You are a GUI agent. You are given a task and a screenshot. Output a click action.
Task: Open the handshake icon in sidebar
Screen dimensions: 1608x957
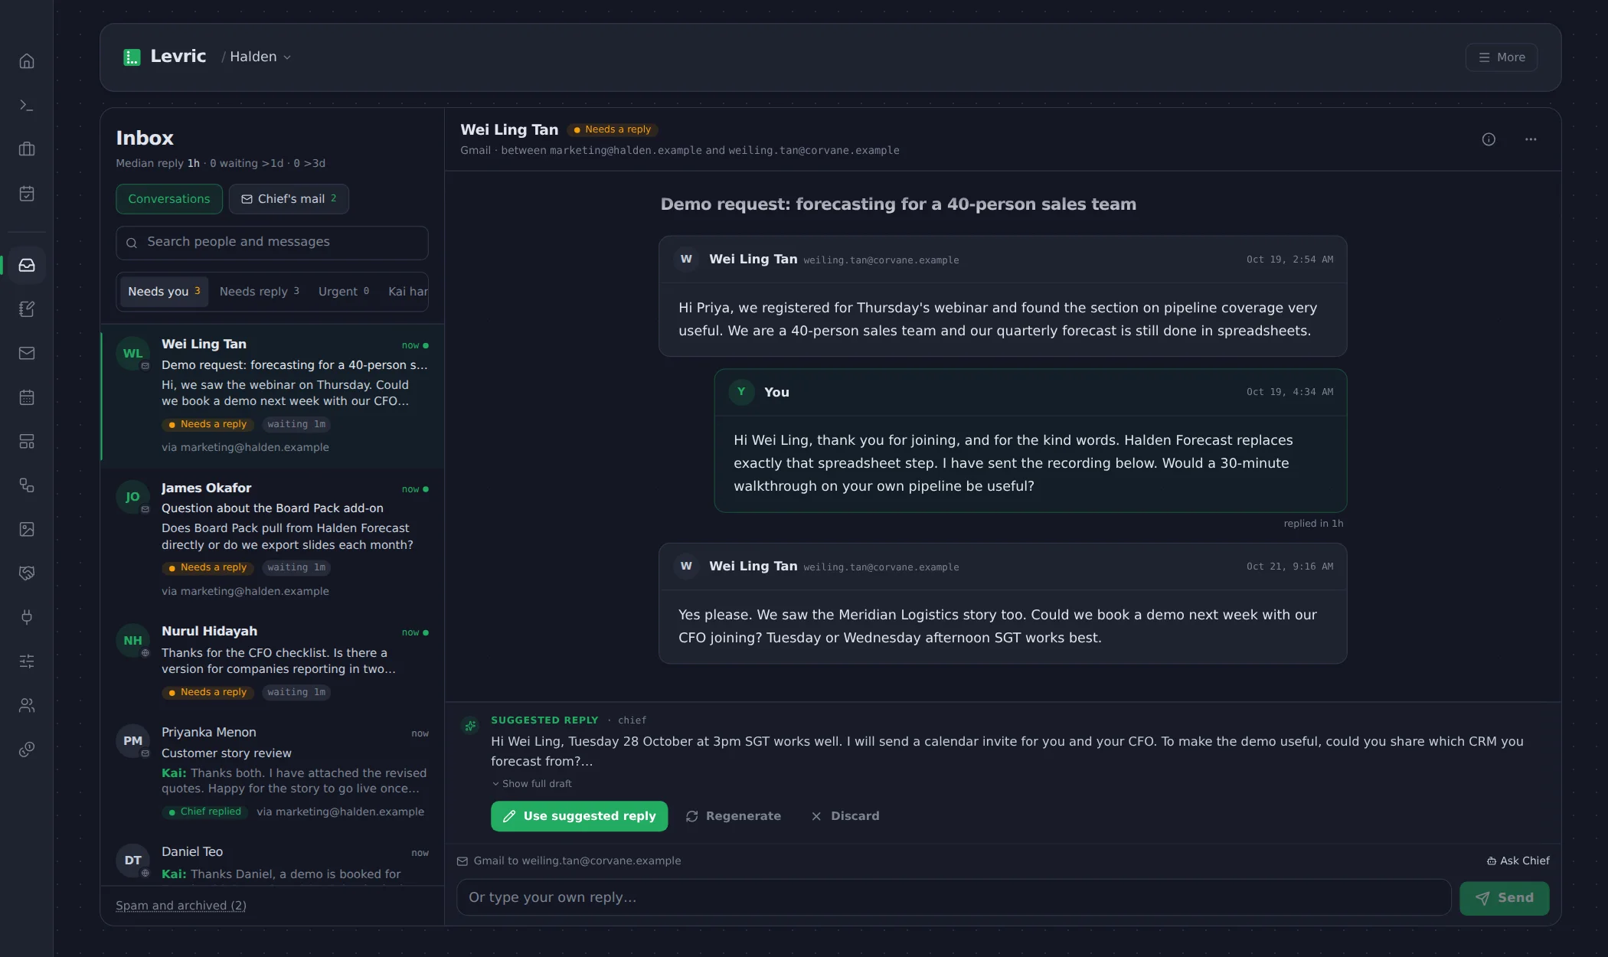click(27, 573)
